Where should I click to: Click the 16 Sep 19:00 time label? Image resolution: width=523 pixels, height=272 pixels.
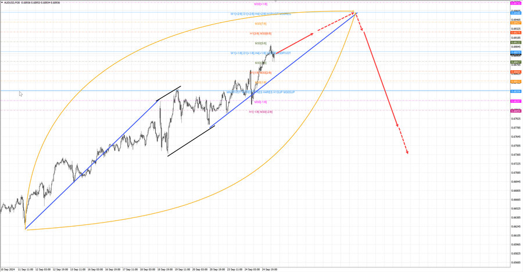click(113, 269)
